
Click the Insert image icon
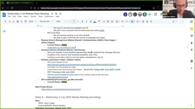(112, 21)
